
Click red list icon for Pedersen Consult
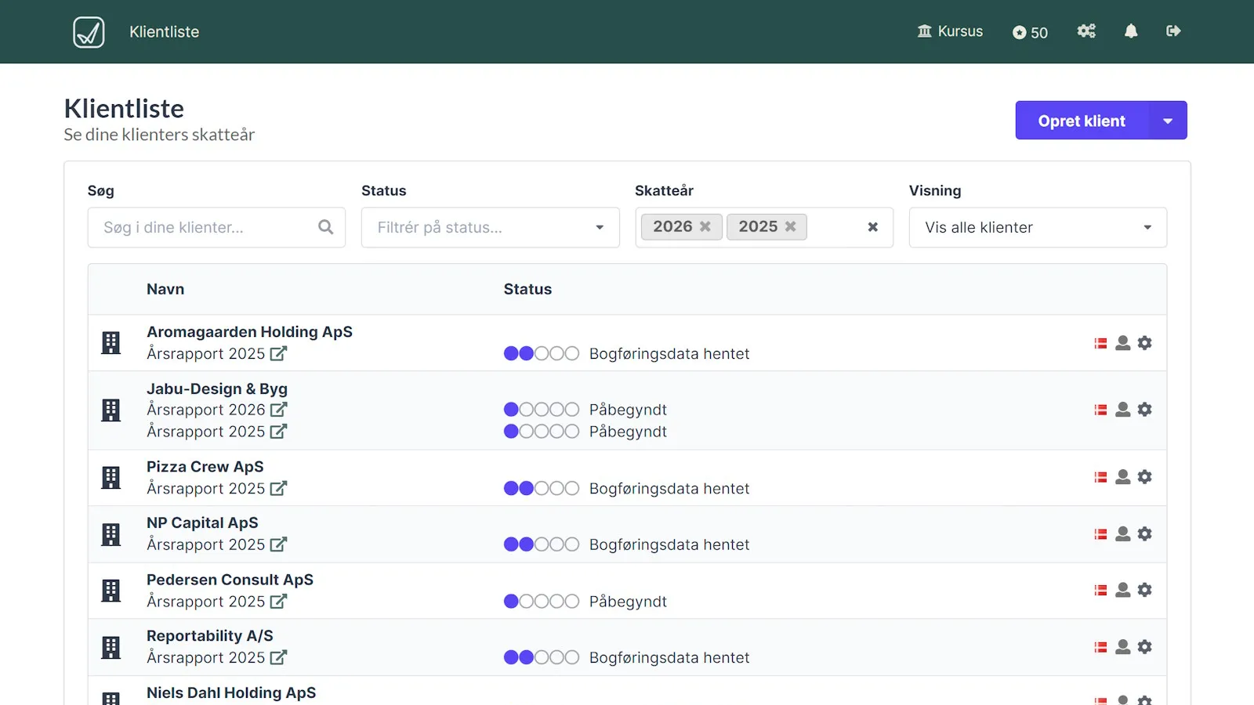pos(1101,590)
